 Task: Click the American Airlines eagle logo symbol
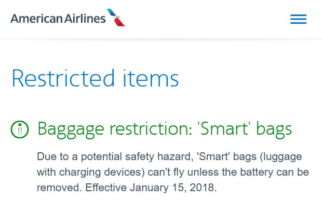(x=116, y=18)
